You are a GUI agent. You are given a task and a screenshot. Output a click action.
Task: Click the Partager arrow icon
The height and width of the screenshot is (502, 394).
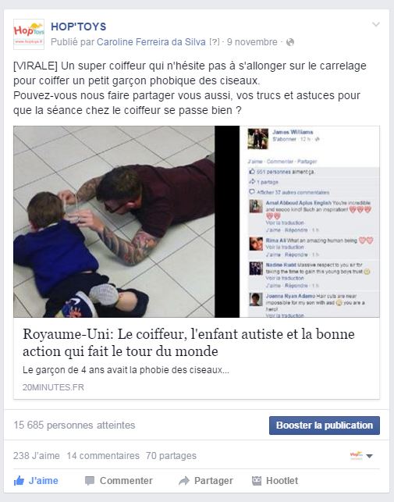(x=184, y=481)
